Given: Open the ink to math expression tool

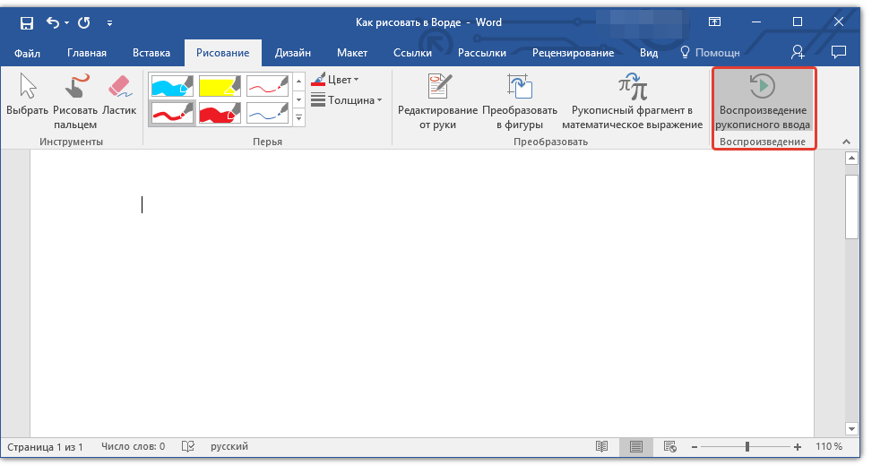Looking at the screenshot, I should tap(633, 101).
